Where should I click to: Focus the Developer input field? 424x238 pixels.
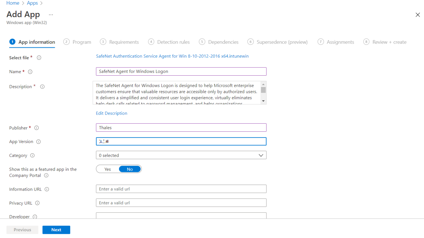pos(181,216)
